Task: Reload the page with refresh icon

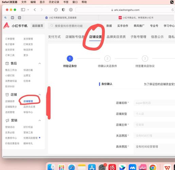Action: coord(173,10)
